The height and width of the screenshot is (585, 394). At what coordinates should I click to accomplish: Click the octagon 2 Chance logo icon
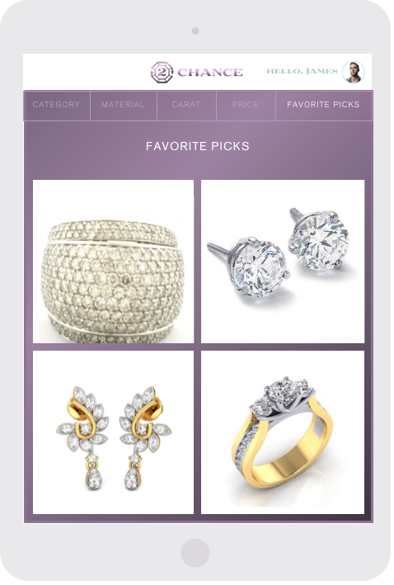click(x=162, y=72)
